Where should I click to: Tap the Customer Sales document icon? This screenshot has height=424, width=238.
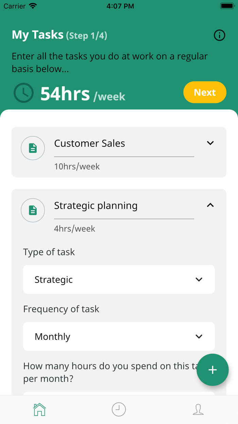pos(33,148)
